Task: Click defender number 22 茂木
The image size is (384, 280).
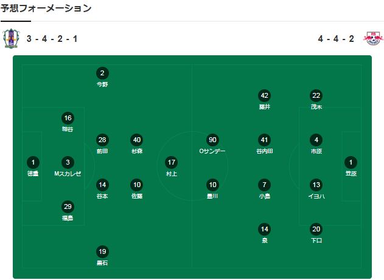Action: click(x=316, y=100)
